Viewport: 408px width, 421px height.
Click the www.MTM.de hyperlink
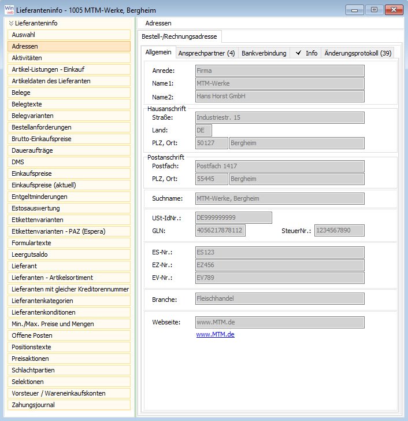coord(215,334)
